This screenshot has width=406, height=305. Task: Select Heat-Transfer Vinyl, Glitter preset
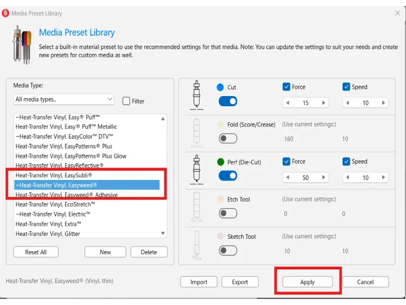click(x=48, y=234)
